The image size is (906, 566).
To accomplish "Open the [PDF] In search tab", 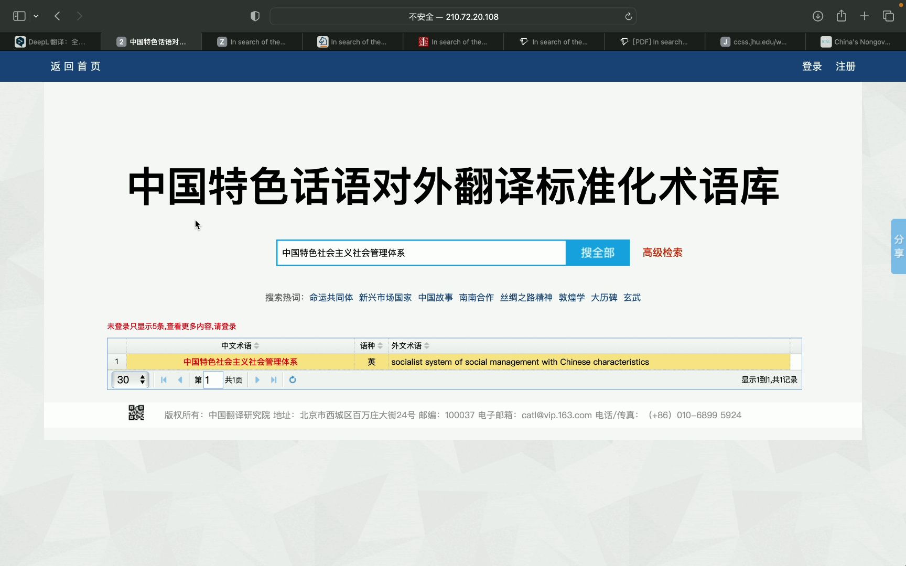I will pos(654,42).
